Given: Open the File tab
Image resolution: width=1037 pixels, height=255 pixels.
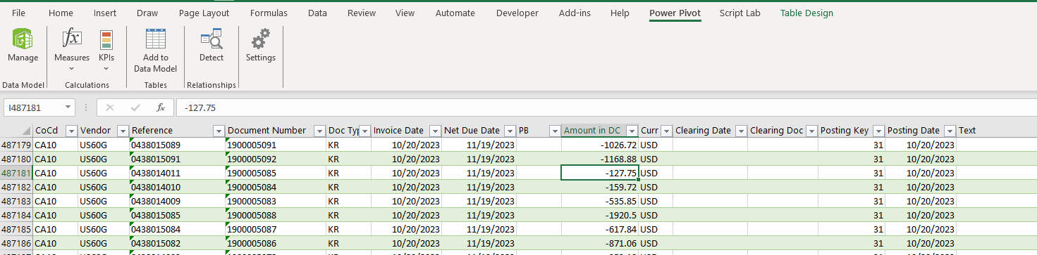Looking at the screenshot, I should coord(19,13).
